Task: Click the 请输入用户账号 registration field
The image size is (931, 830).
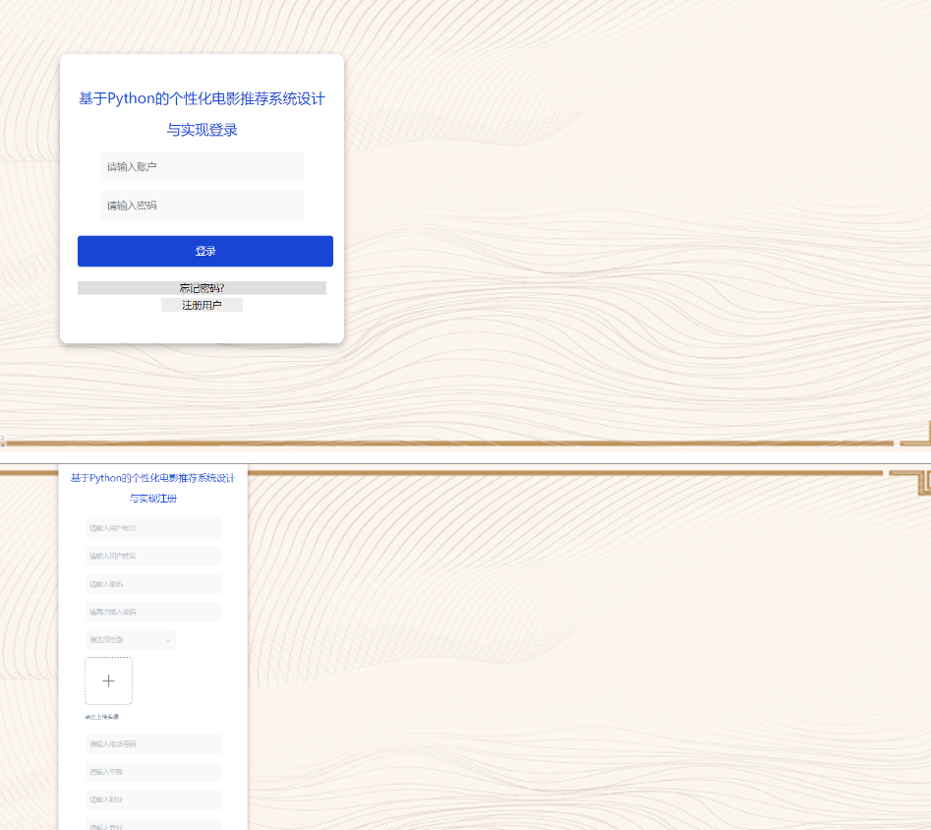Action: pyautogui.click(x=152, y=528)
